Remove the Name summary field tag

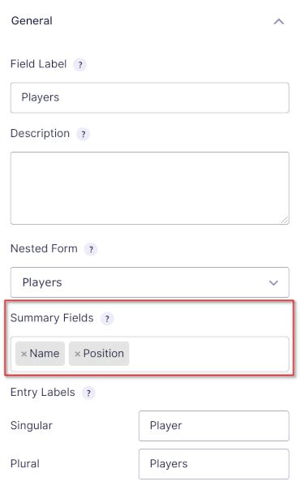coord(24,355)
